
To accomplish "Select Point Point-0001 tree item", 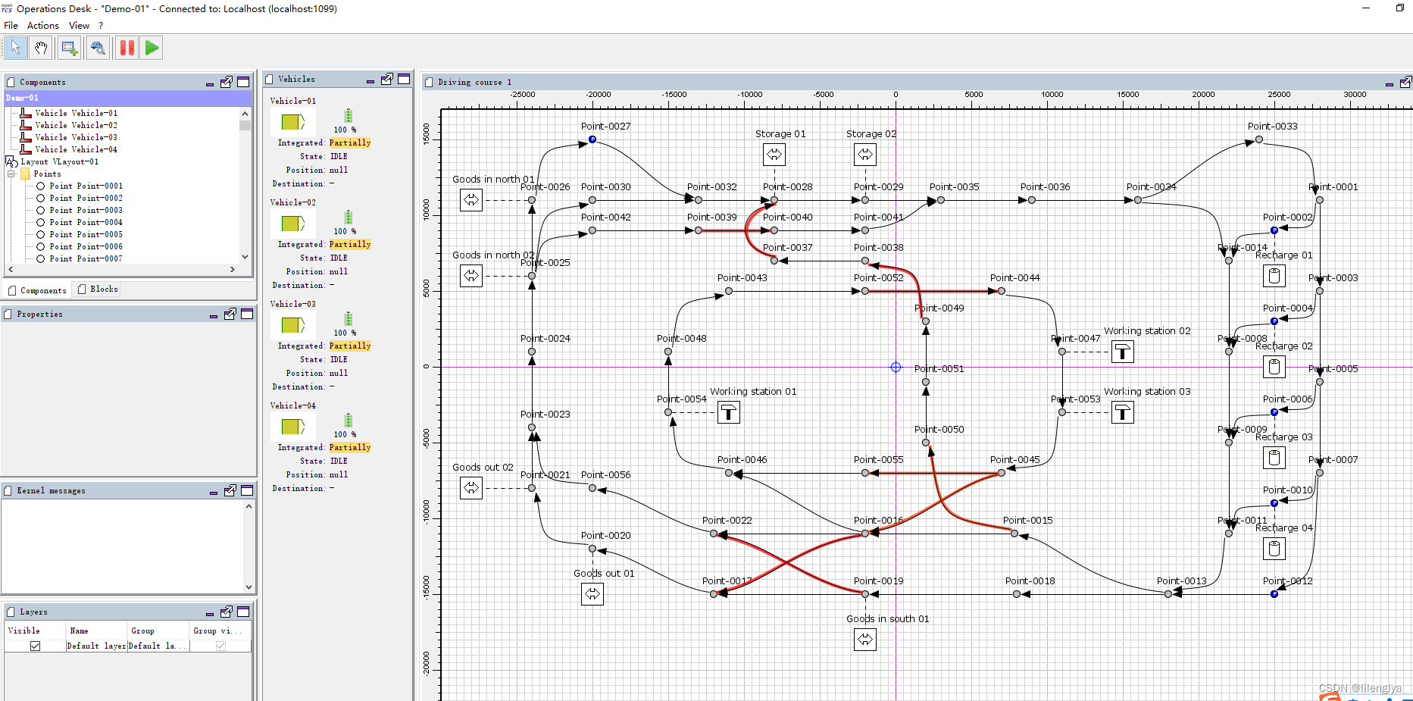I will tap(86, 186).
